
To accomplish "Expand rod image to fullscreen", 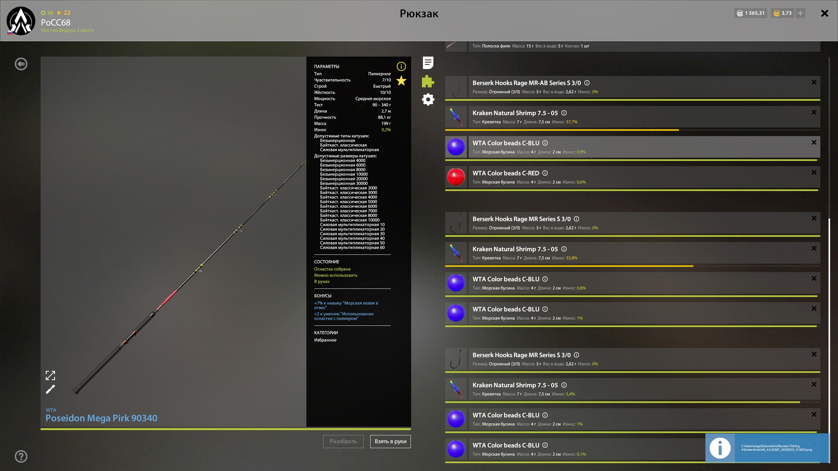I will [50, 375].
